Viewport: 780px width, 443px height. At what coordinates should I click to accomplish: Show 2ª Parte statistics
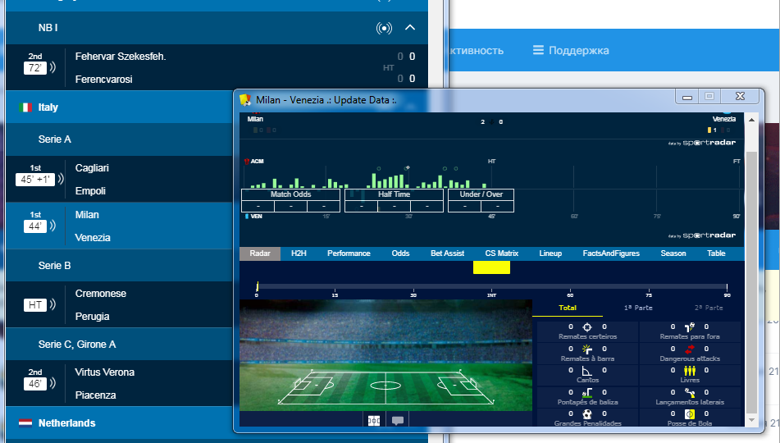point(709,308)
